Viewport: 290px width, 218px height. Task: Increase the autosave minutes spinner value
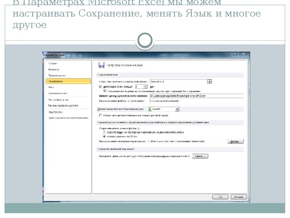tap(146, 86)
